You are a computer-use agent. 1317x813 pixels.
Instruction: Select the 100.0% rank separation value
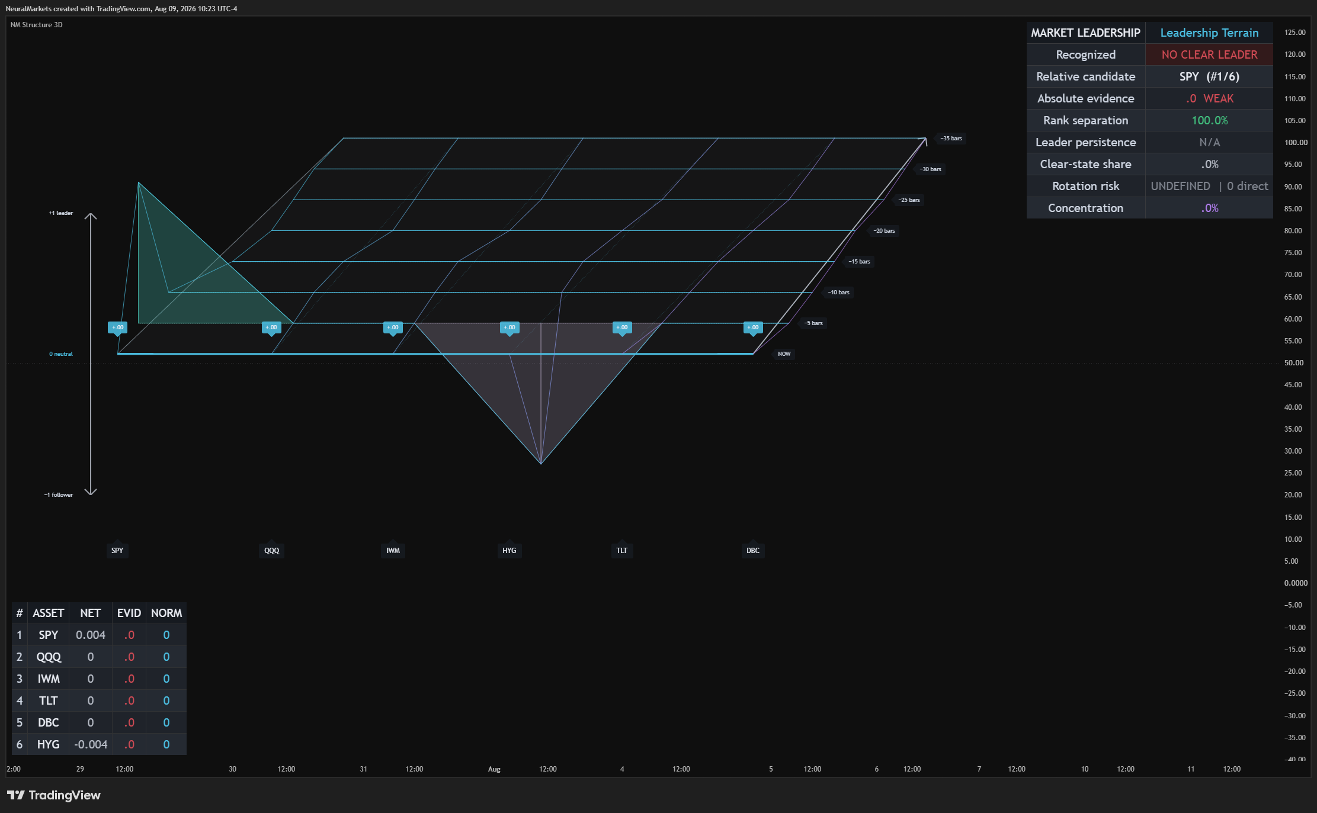[x=1209, y=120]
